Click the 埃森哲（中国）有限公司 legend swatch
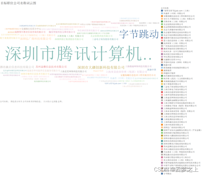The image size is (203, 175). point(162,13)
